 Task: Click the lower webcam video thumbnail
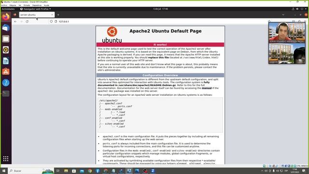tap(287, 54)
